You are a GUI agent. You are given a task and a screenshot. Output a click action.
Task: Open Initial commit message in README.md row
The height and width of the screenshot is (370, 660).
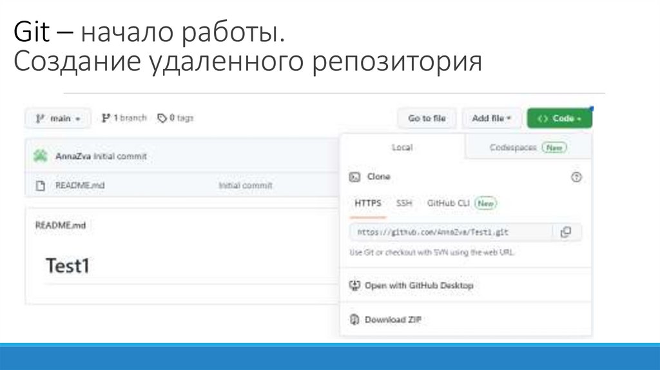coord(246,185)
